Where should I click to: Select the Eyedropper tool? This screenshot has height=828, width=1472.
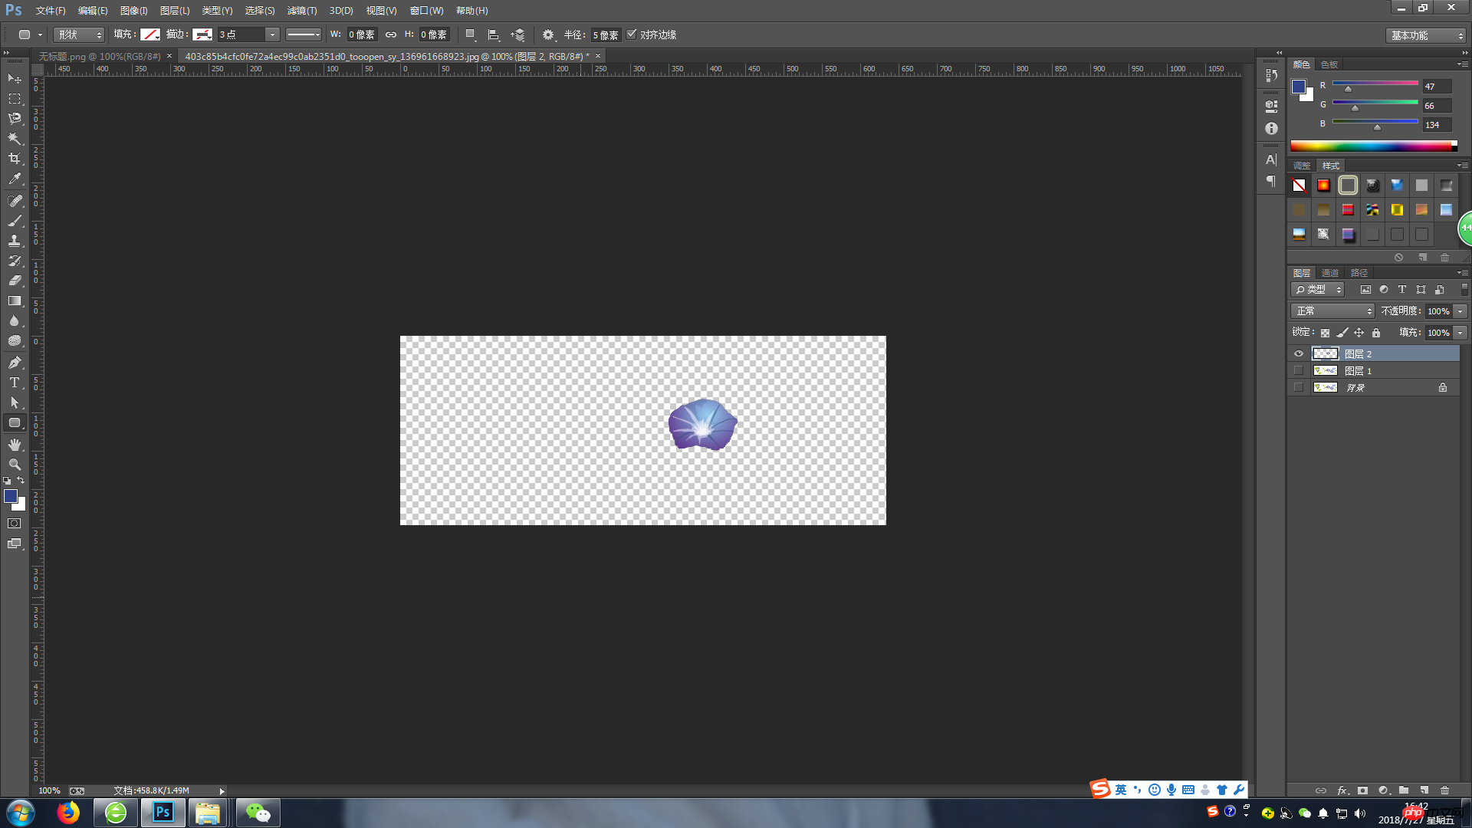point(14,180)
